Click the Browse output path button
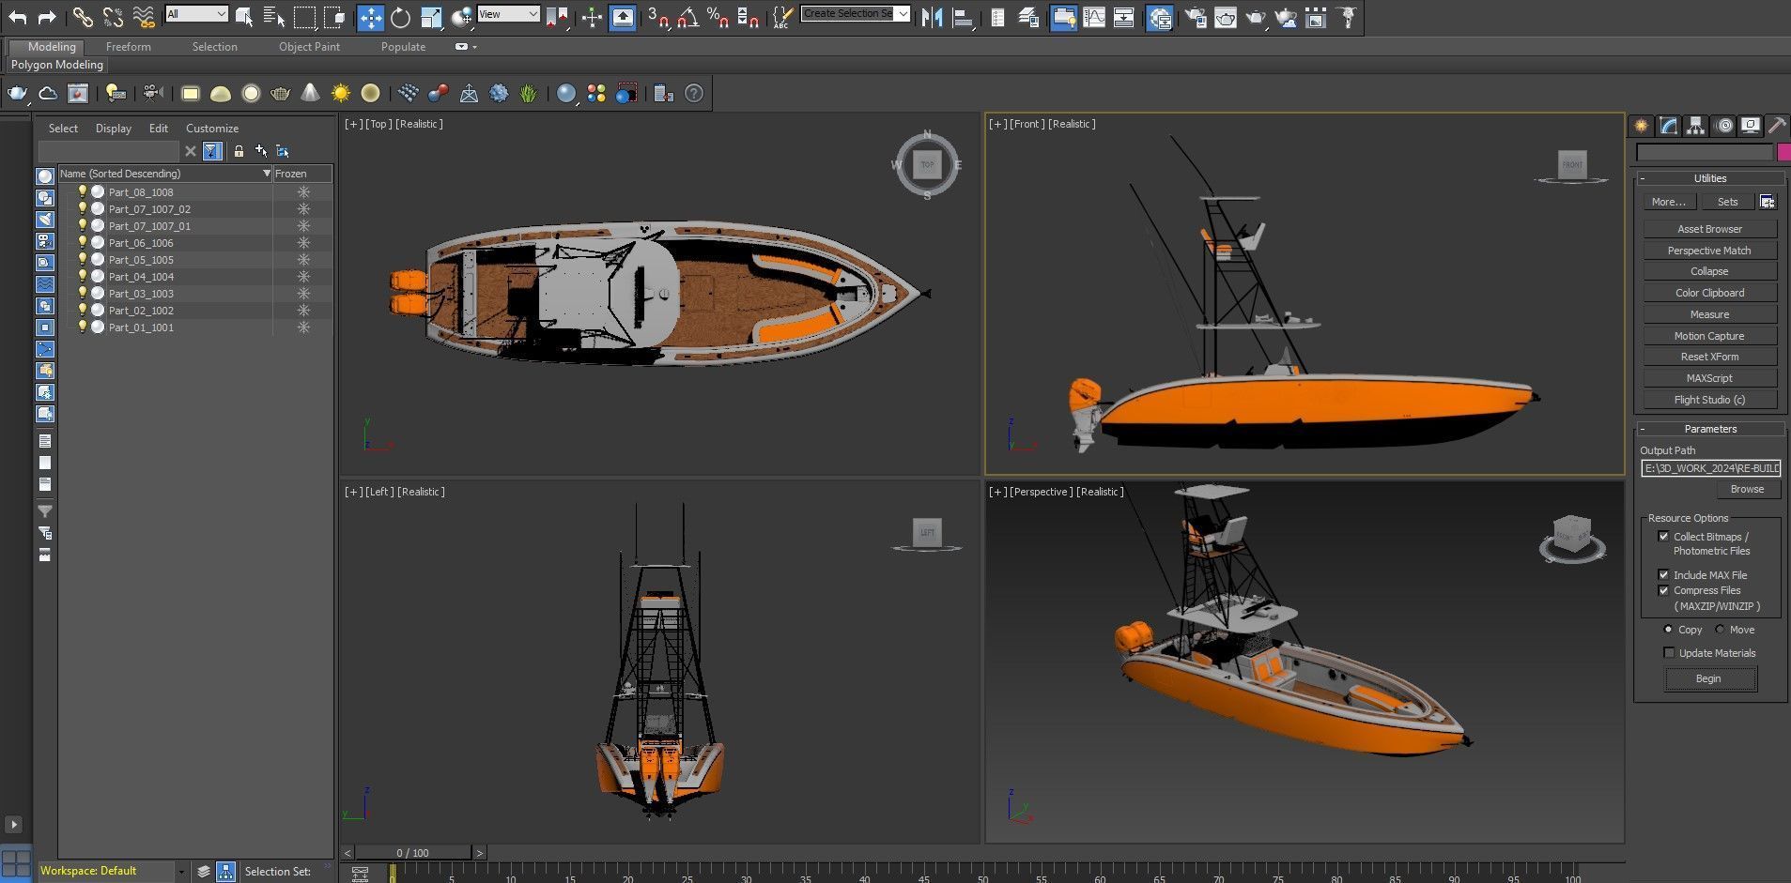The width and height of the screenshot is (1791, 883). 1747,489
